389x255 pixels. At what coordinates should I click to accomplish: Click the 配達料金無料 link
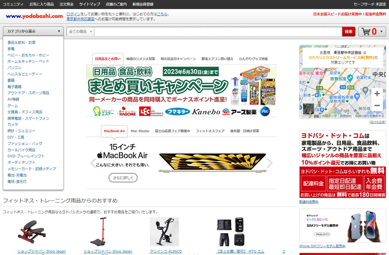click(308, 202)
